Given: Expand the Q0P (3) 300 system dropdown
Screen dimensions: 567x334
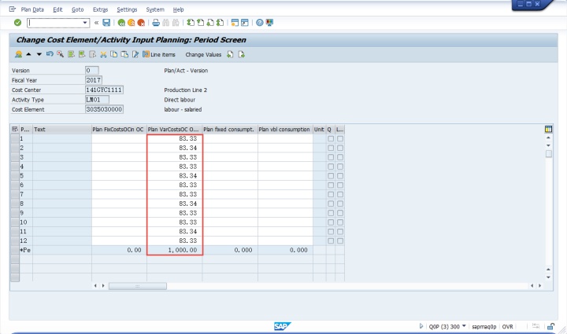Looking at the screenshot, I should (x=464, y=326).
